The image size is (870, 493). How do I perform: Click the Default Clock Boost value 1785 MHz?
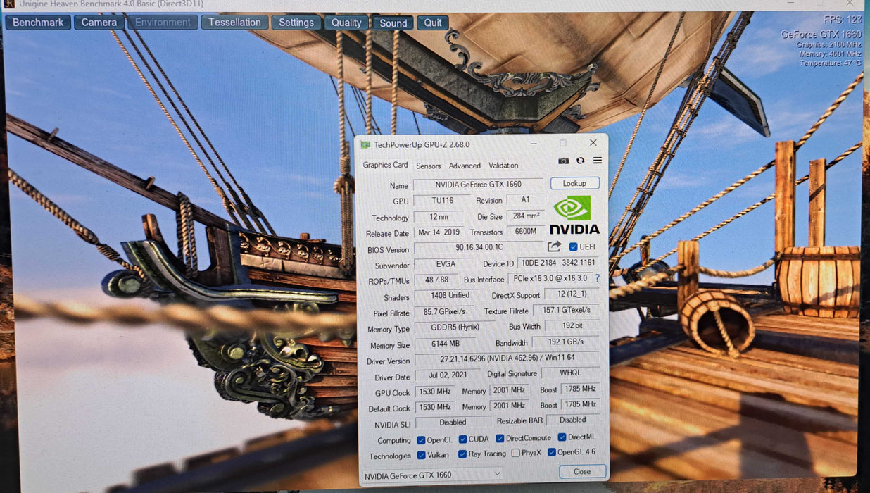pyautogui.click(x=579, y=404)
